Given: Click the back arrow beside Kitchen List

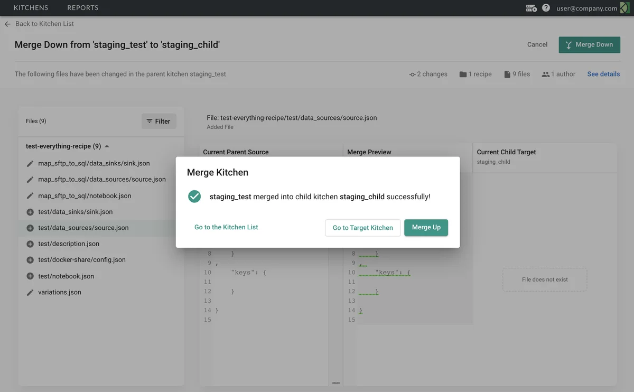Looking at the screenshot, I should (x=7, y=24).
